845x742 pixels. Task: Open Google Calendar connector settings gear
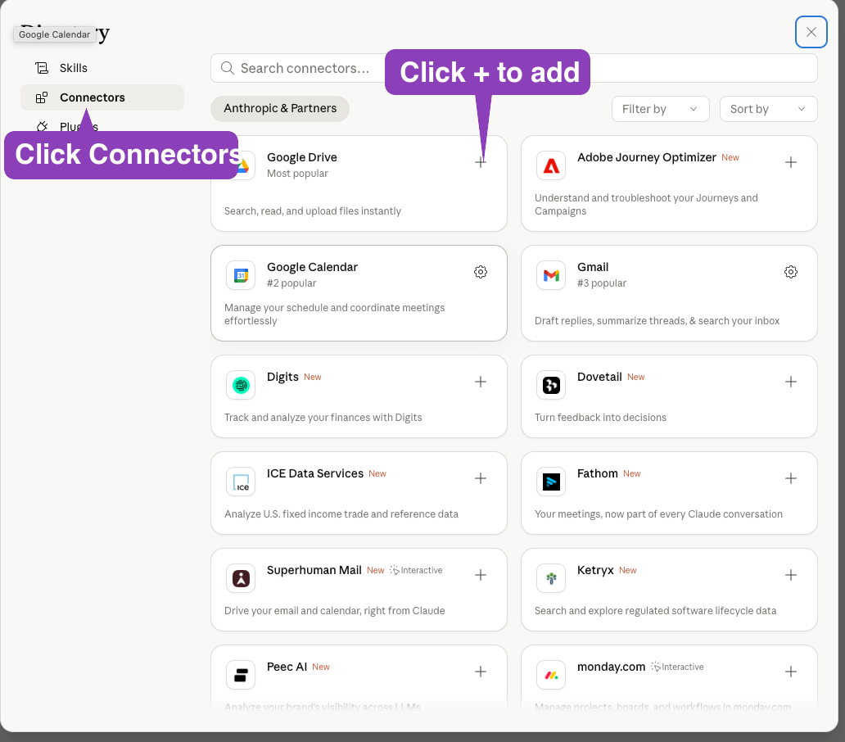click(480, 272)
